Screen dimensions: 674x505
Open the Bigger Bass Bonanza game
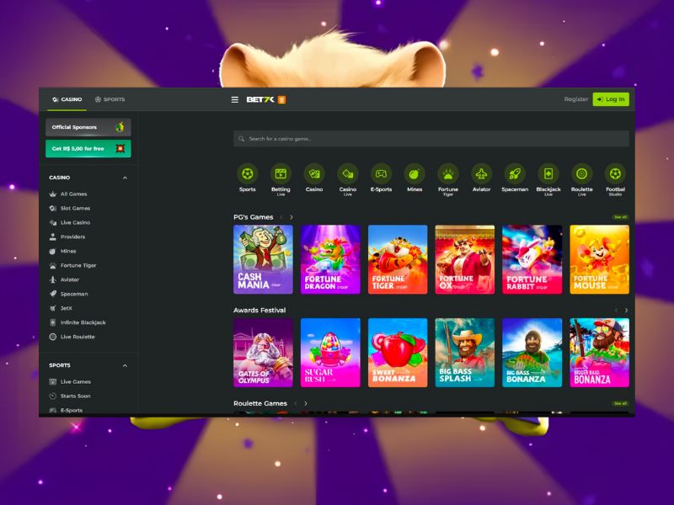[599, 353]
